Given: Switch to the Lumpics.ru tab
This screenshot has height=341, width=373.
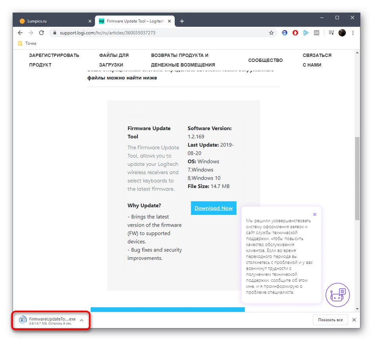Looking at the screenshot, I should pyautogui.click(x=55, y=21).
